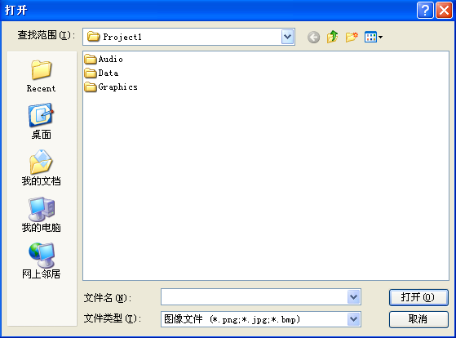Expand the 文件类型 file type dropdown arrow

pyautogui.click(x=354, y=319)
